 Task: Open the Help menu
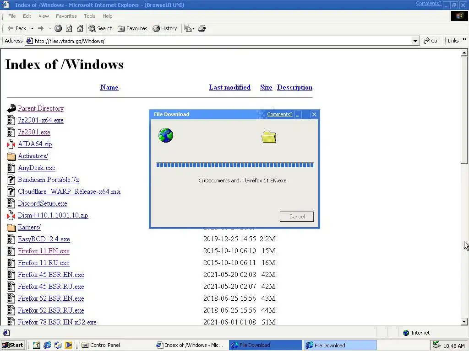click(x=107, y=16)
